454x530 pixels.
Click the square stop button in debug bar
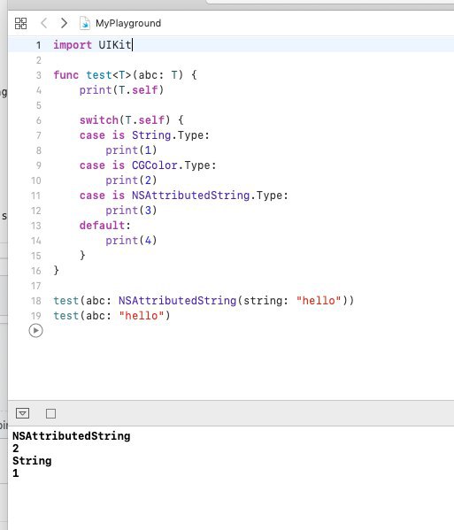pos(50,413)
